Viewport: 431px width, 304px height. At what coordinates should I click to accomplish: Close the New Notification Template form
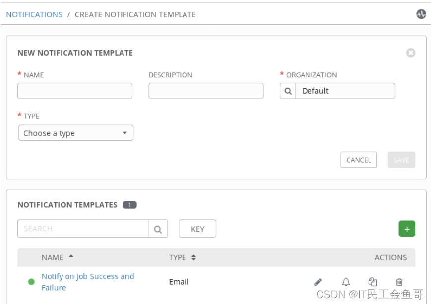click(410, 53)
